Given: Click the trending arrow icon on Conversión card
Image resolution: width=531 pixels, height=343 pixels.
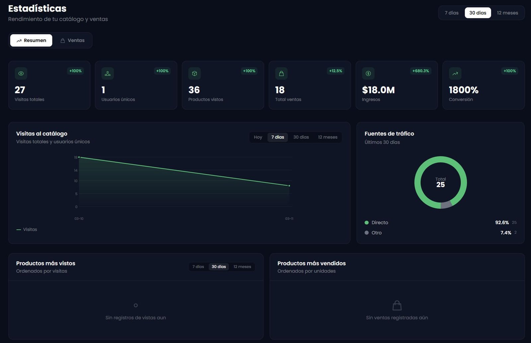Looking at the screenshot, I should pos(455,74).
